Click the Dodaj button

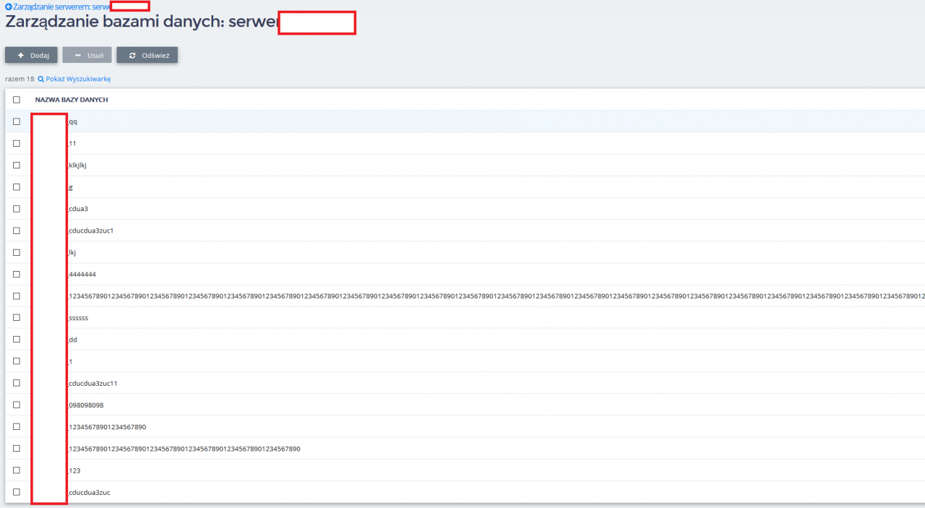[x=31, y=55]
